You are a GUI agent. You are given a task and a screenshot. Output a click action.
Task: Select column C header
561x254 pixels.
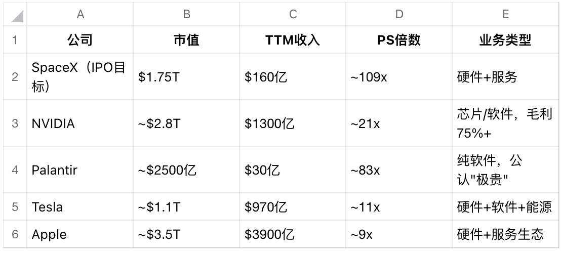click(x=293, y=15)
